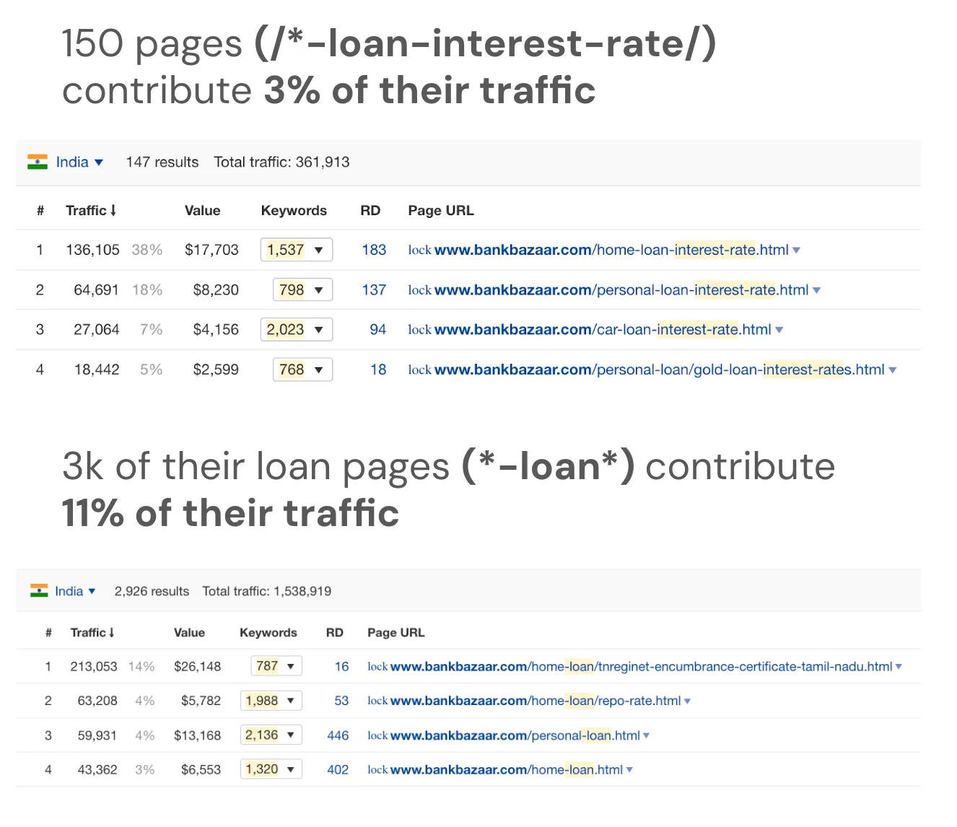Click the 53 referring domains link
Image resolution: width=957 pixels, height=827 pixels.
point(341,701)
